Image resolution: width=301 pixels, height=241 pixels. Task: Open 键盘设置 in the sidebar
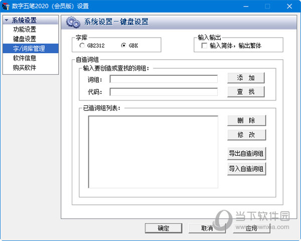(x=25, y=39)
